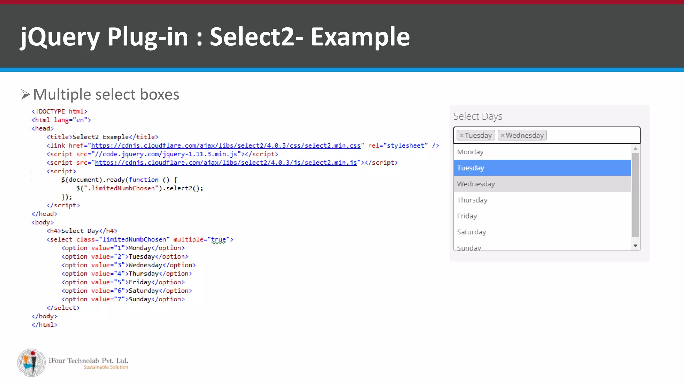Click the option value="7" Sunday code line
This screenshot has width=684, height=384.
(x=123, y=299)
